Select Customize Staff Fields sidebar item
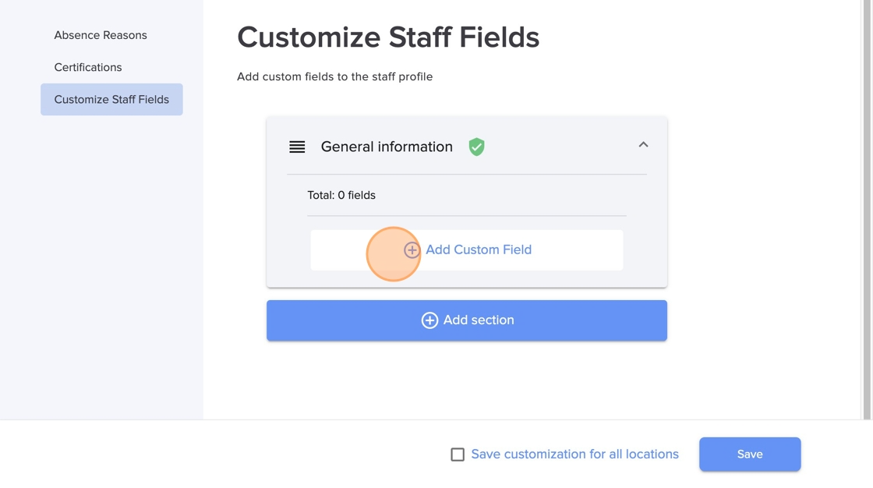The height and width of the screenshot is (488, 873). point(111,100)
